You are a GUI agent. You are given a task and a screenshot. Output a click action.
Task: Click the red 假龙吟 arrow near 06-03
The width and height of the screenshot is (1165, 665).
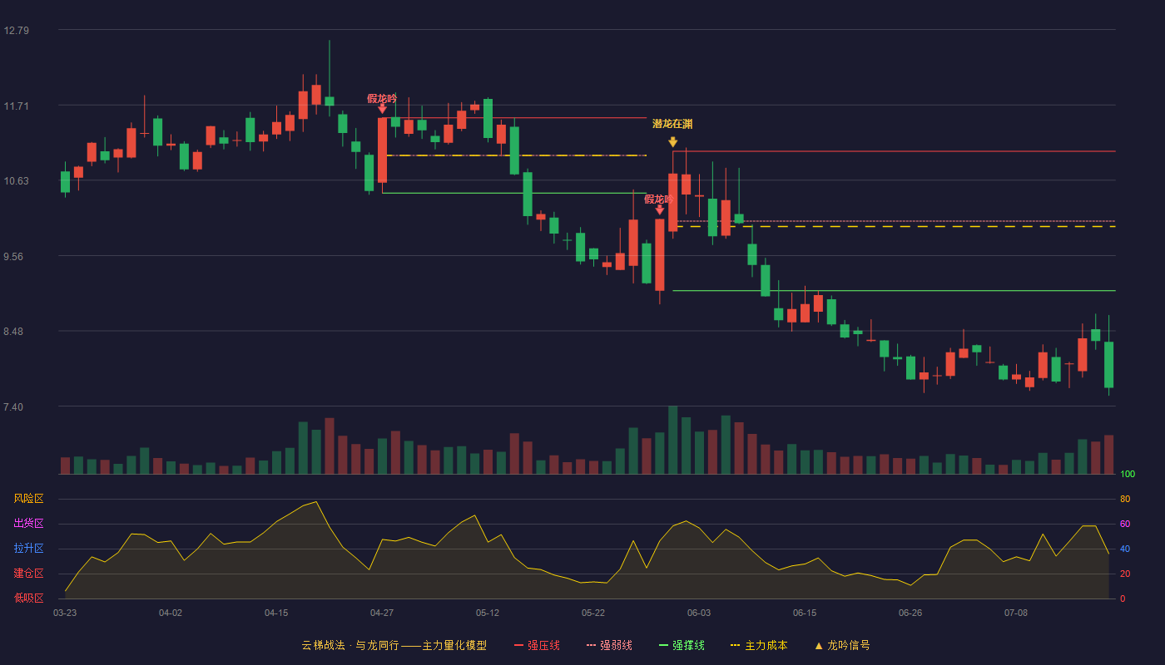click(660, 209)
